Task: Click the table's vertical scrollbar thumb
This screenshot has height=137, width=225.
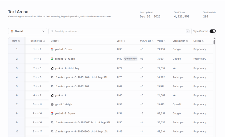Action: 214,42
